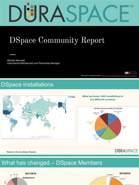Image resolution: width=139 pixels, height=185 pixels.
Task: Select the dark red Eurasia pie slice
Action: pos(105,118)
